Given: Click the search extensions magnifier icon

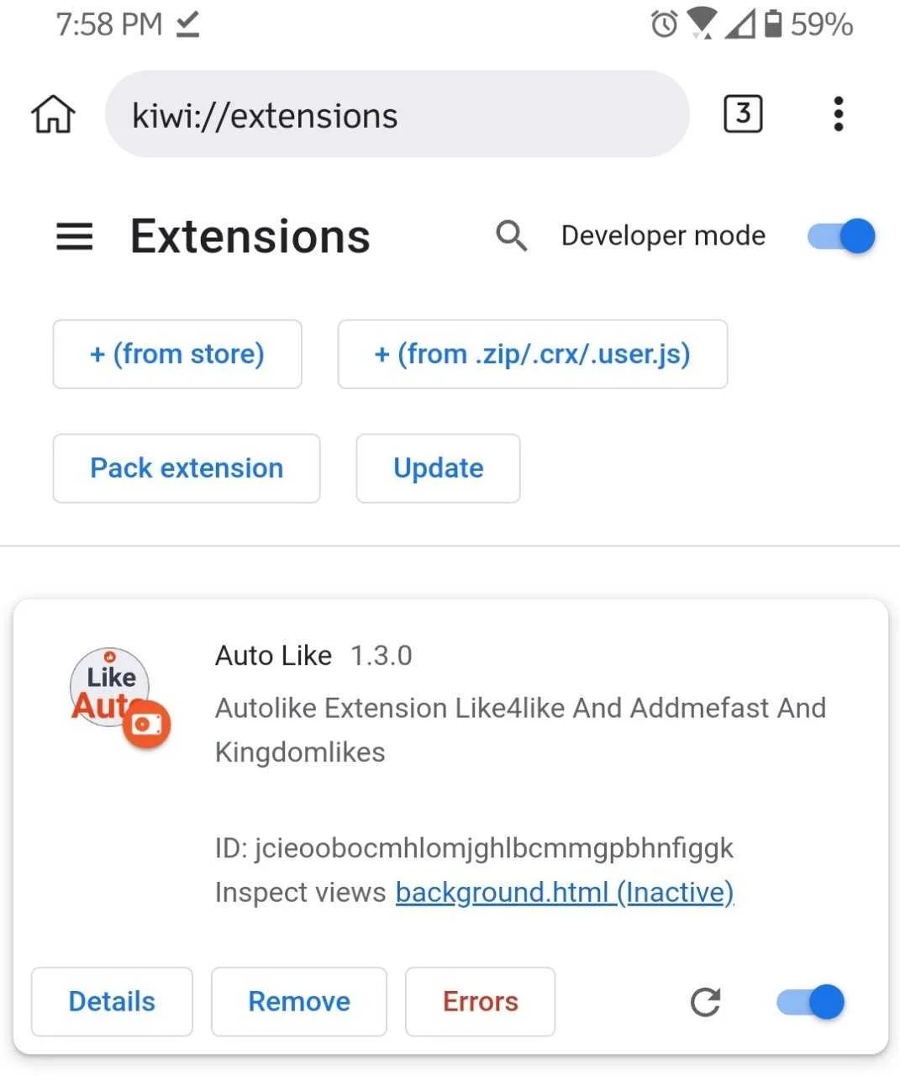Looking at the screenshot, I should coord(511,236).
